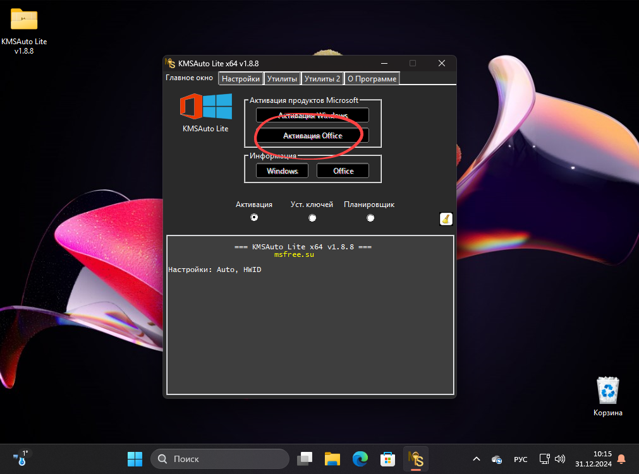
Task: Select the Планировщик radio button
Action: 370,217
